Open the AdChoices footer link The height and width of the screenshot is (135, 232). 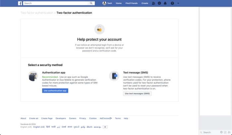click(x=105, y=118)
